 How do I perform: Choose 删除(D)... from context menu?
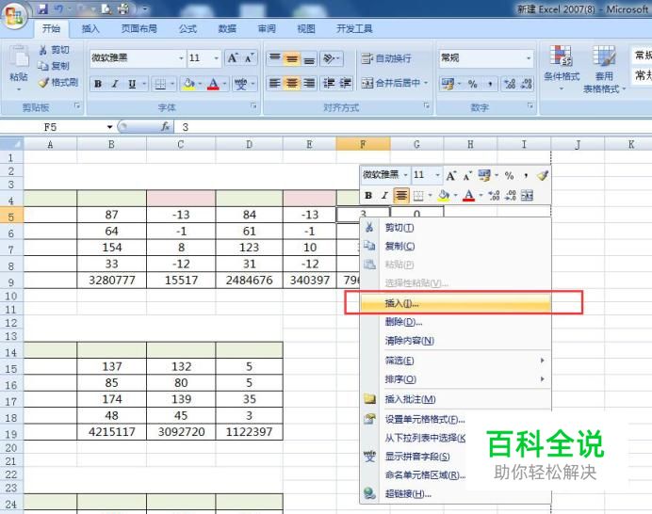[455, 322]
